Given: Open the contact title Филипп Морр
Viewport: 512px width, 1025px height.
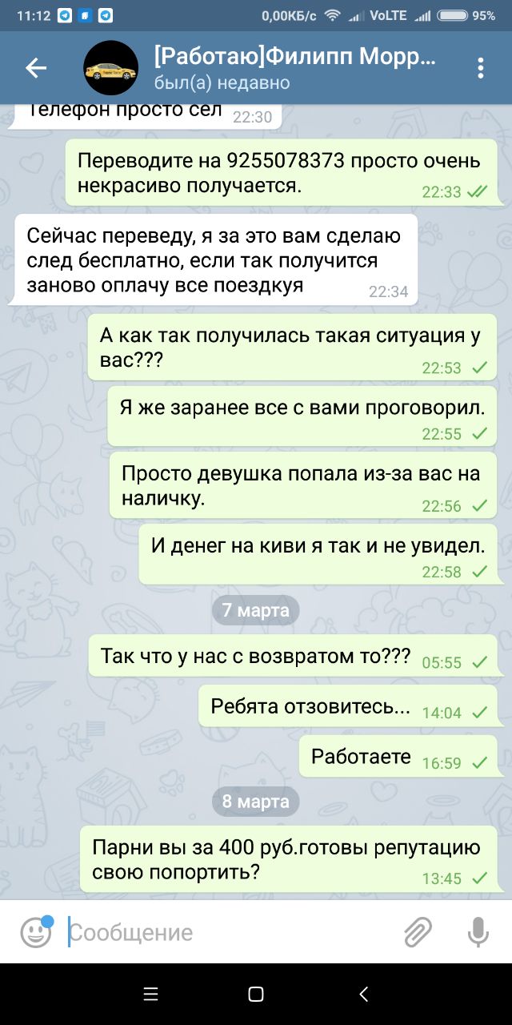Looking at the screenshot, I should [296, 58].
